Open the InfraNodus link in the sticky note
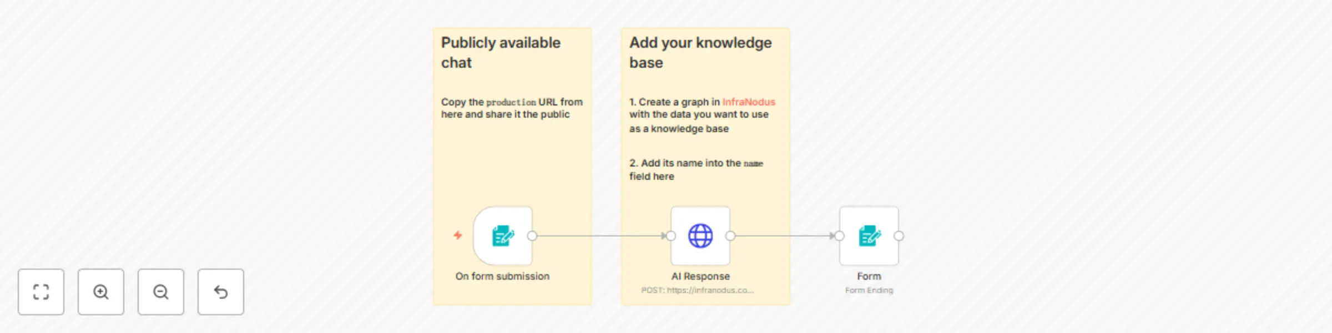This screenshot has height=333, width=1332. (749, 102)
